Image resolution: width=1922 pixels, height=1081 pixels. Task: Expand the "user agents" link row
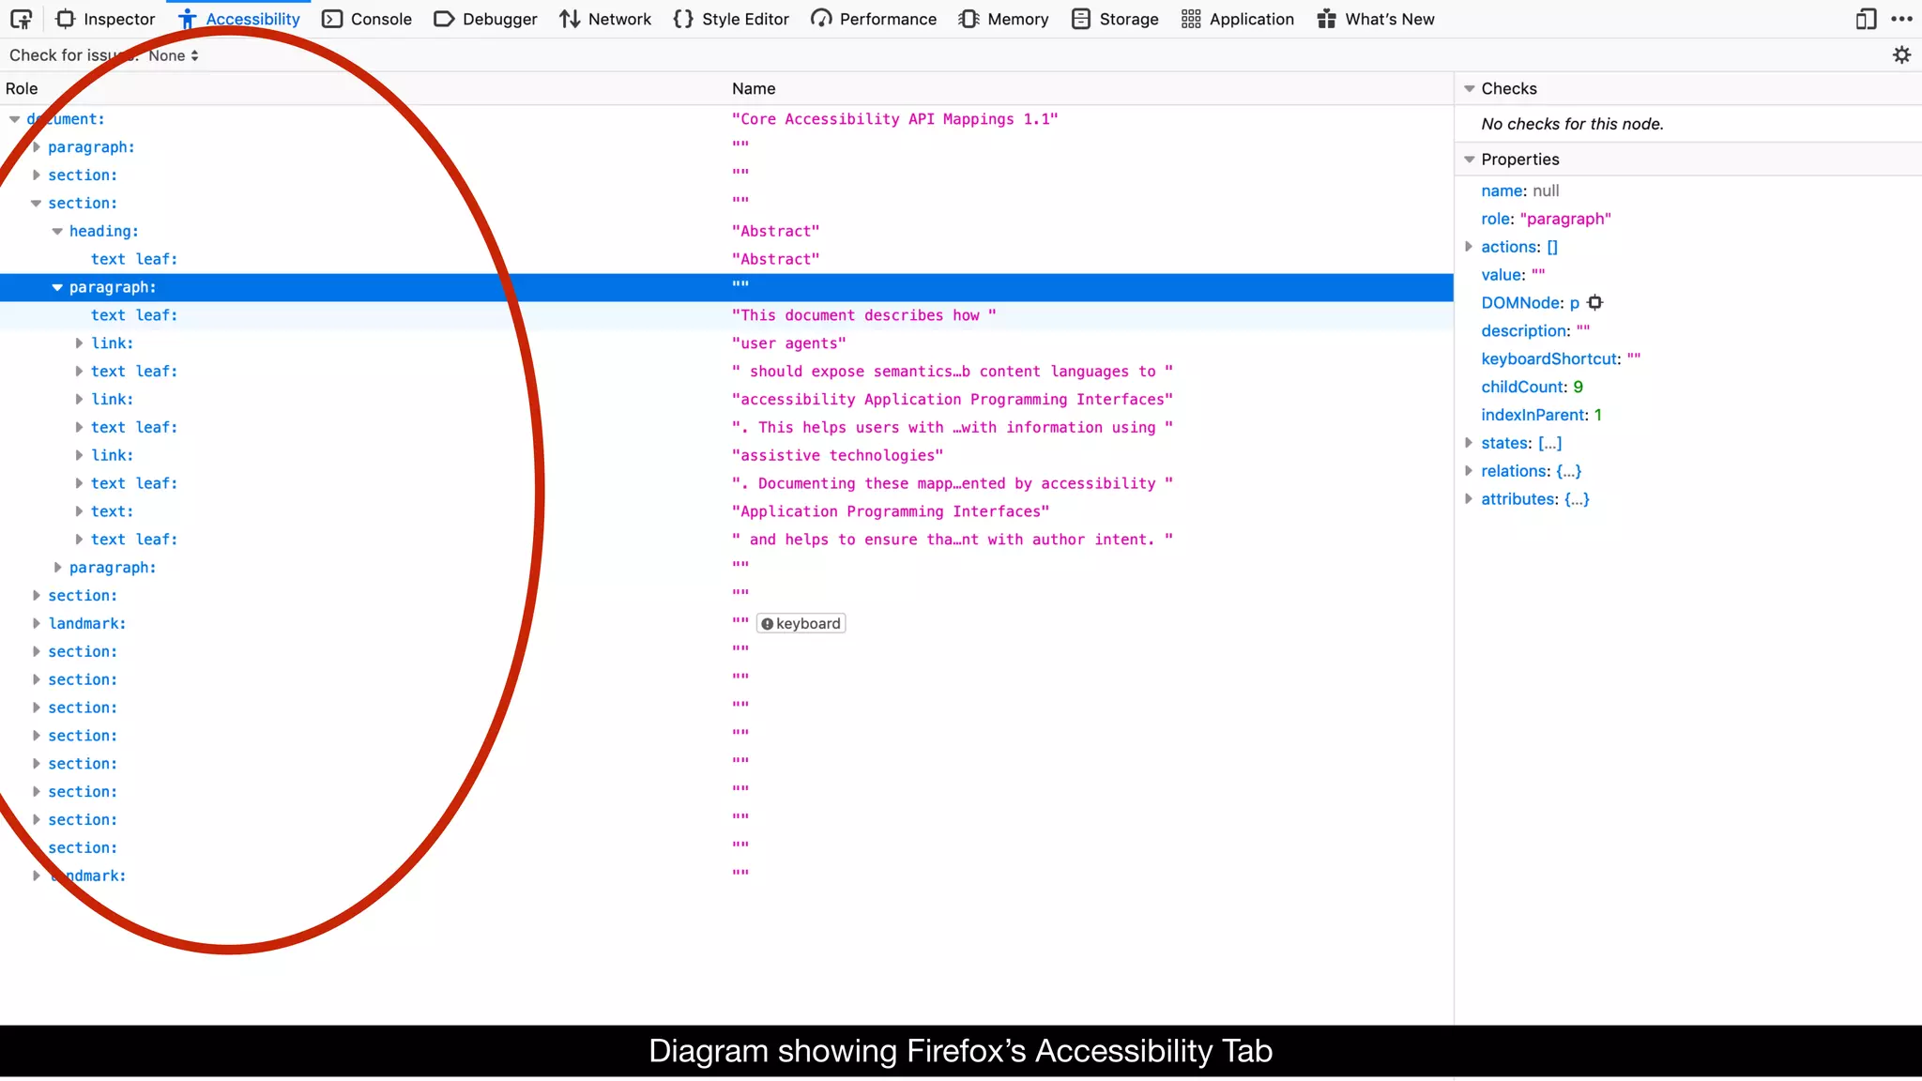tap(79, 343)
